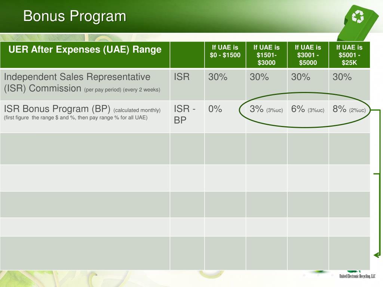Click the '3% (3%uc)' bonus value
The image size is (383, 287).
266,109
